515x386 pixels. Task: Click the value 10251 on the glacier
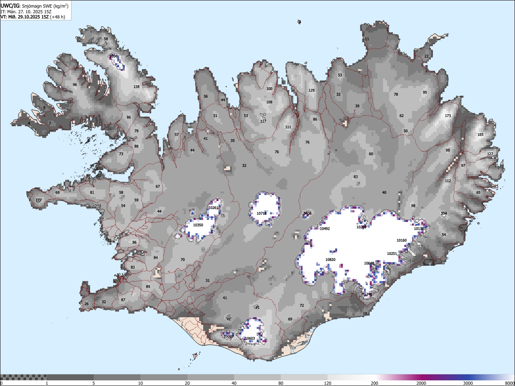pos(392,254)
